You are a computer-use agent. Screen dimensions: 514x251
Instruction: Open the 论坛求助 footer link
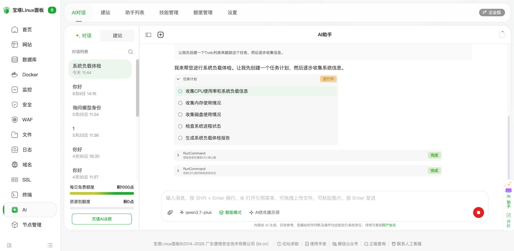pos(288,244)
